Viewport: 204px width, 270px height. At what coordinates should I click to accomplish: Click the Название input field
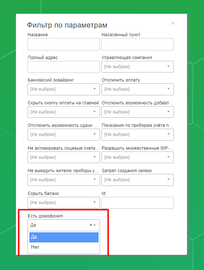(64, 44)
